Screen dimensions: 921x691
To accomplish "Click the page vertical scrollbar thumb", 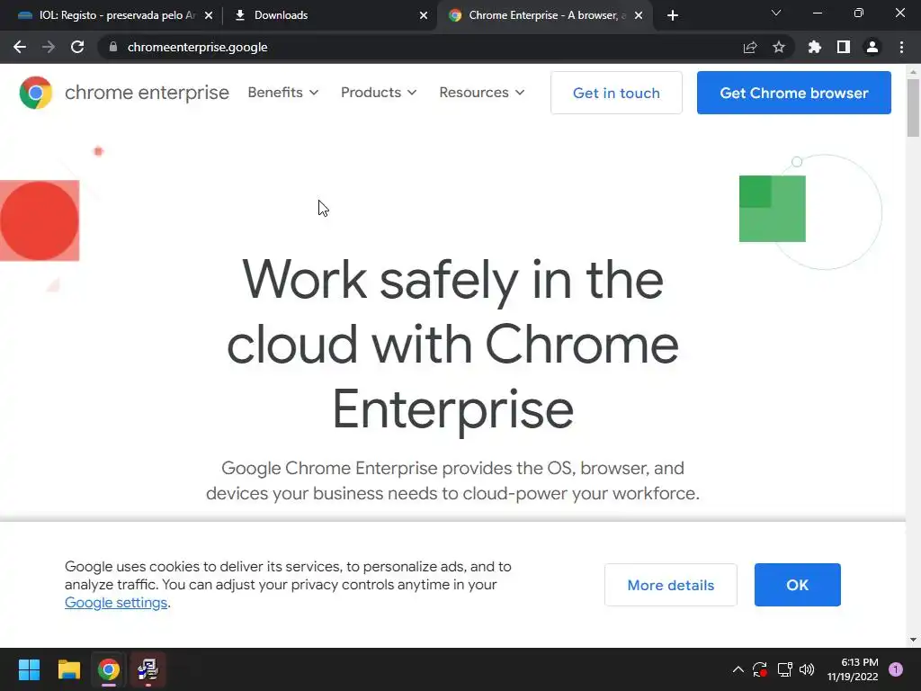I will pos(913,108).
